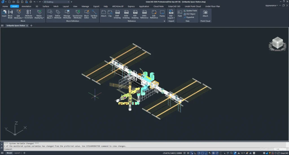Open the Express ribbon tab
Screen dimensions: 289x155
click(x=131, y=6)
